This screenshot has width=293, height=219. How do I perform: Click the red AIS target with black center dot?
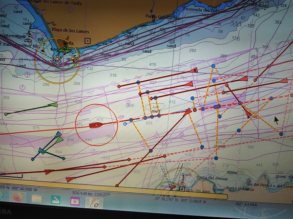(193, 71)
